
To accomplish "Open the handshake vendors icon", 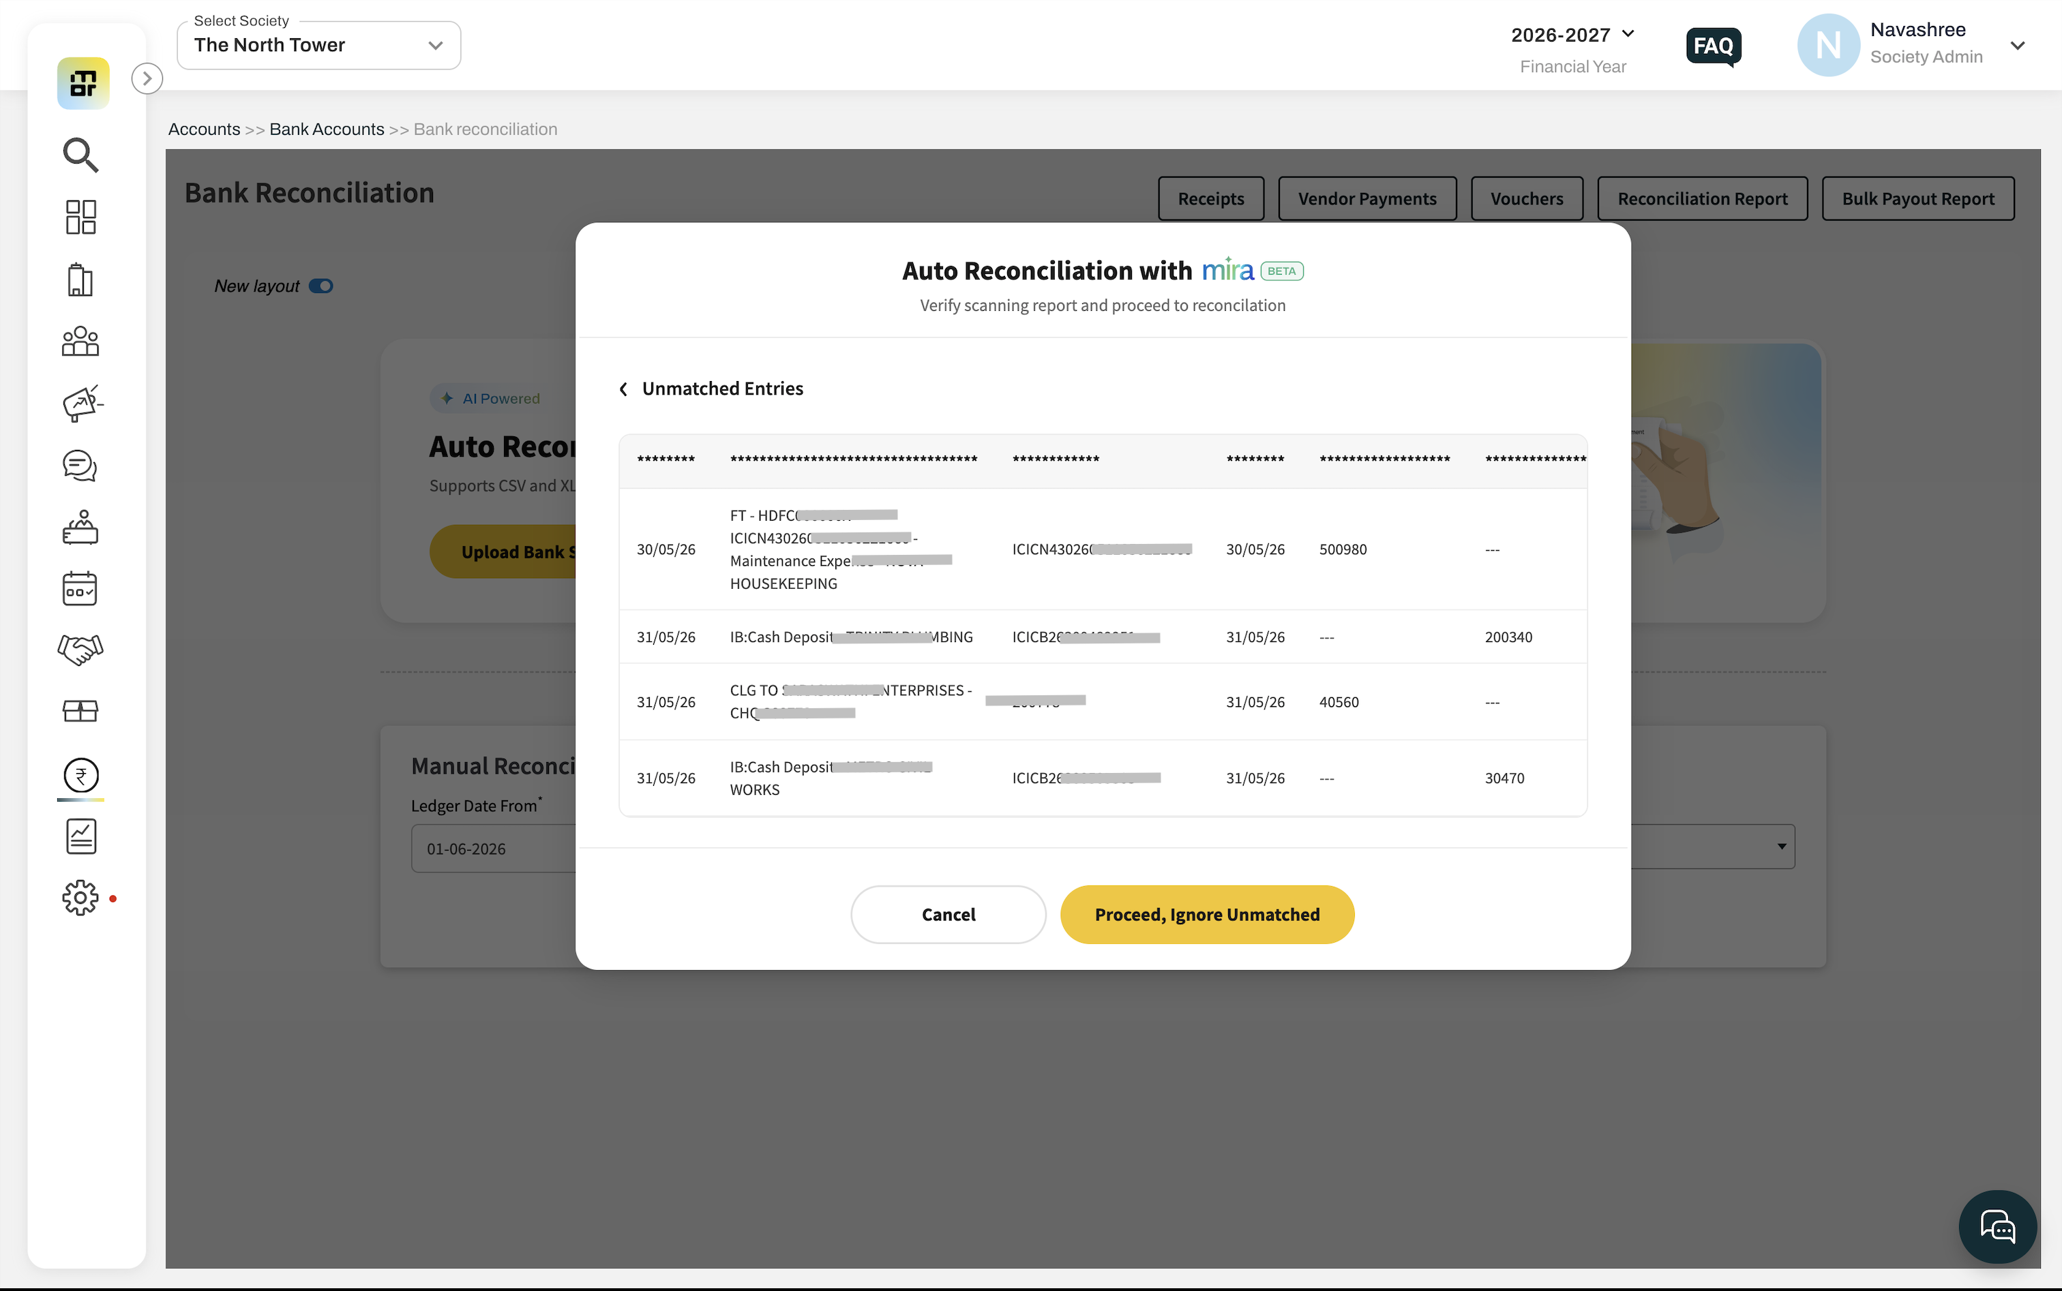I will [x=80, y=650].
